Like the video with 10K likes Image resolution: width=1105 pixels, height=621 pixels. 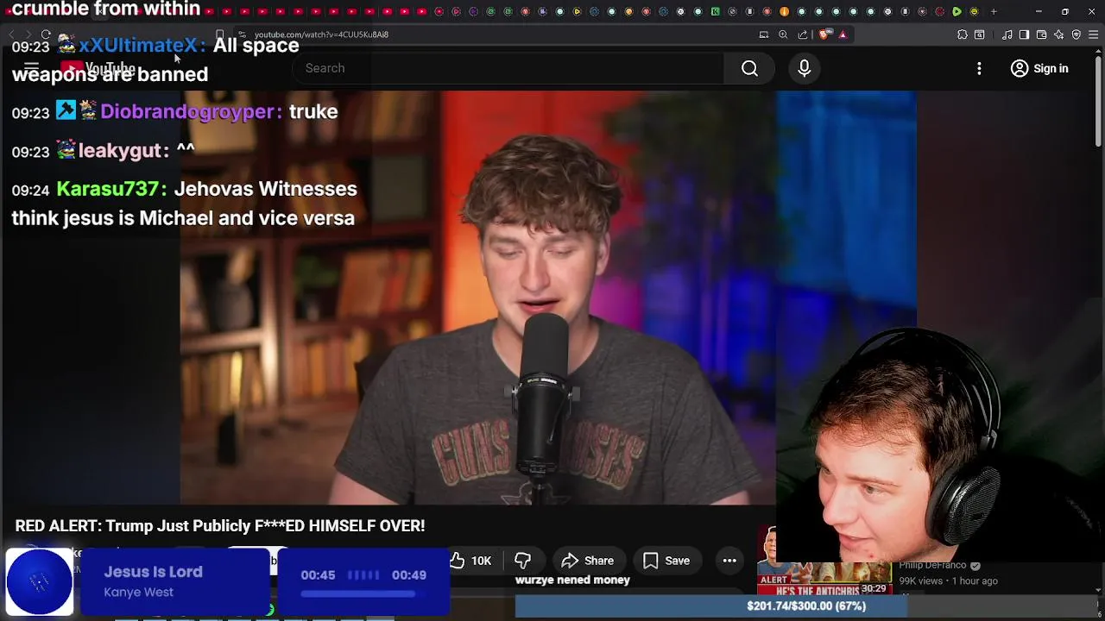(x=470, y=561)
